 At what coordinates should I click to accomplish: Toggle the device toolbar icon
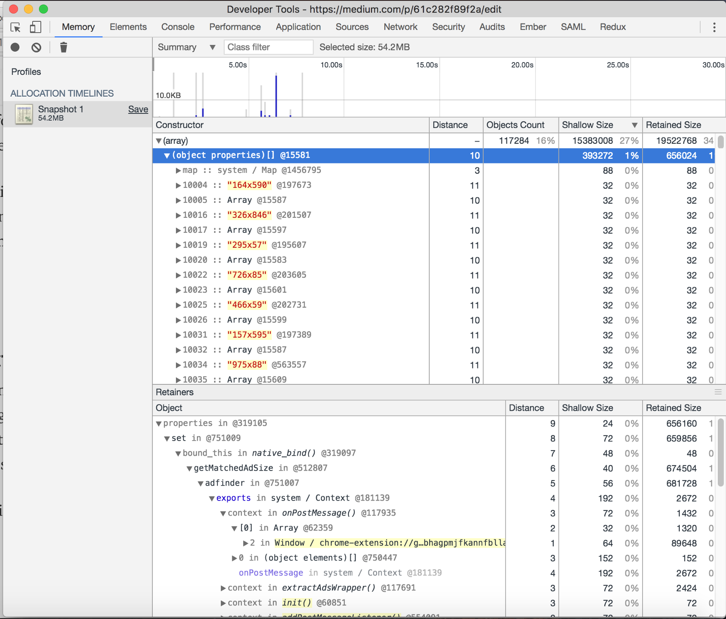click(35, 27)
